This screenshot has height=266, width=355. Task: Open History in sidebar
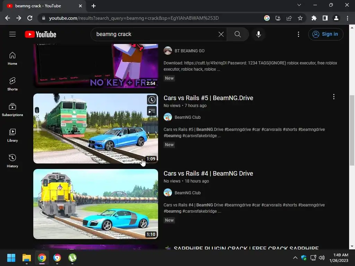click(x=12, y=161)
